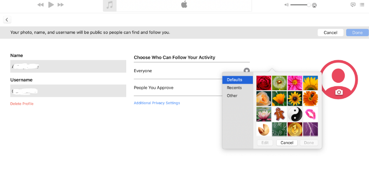369x169 pixels.
Task: Click the Username input field
Action: point(68,91)
